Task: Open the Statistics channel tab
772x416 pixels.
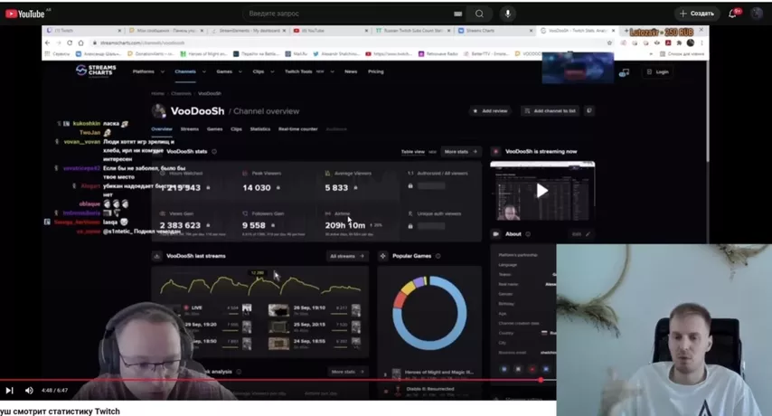Action: (260, 129)
